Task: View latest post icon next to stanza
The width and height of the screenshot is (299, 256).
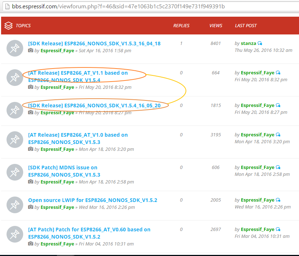Action: (260, 44)
